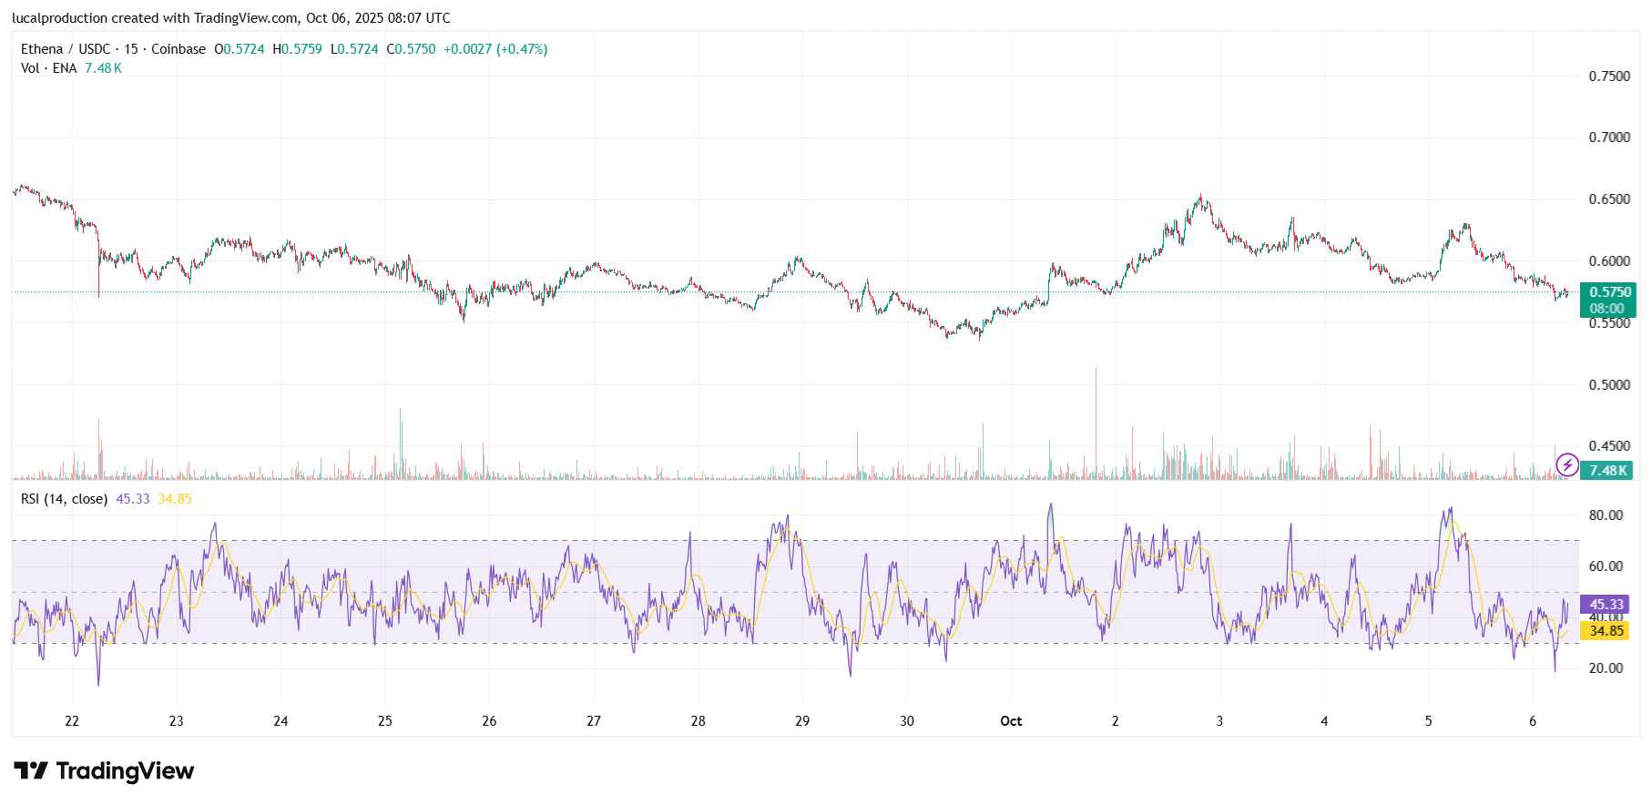Select the Vol · ENA indicator legend
1652x805 pixels.
coord(48,68)
